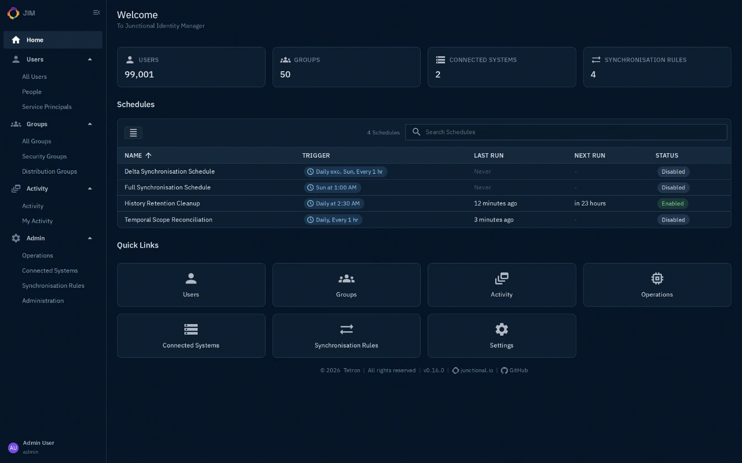Click the GitHub footer link text
This screenshot has height=463, width=742.
(518, 370)
